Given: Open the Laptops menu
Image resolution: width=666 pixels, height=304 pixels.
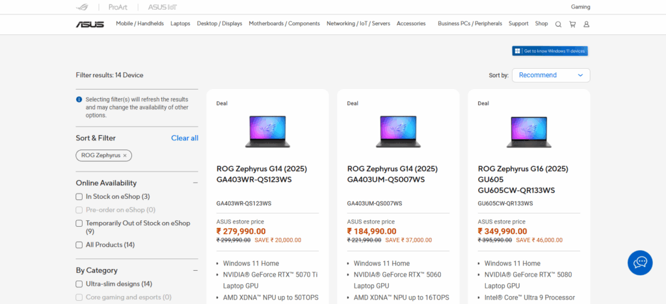Looking at the screenshot, I should [180, 23].
